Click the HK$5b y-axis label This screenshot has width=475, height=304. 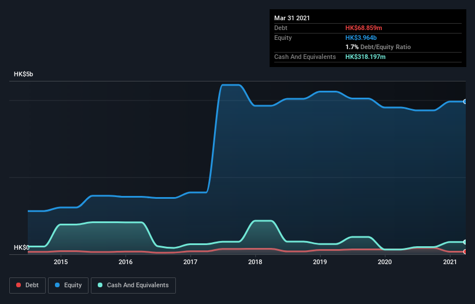tap(23, 74)
